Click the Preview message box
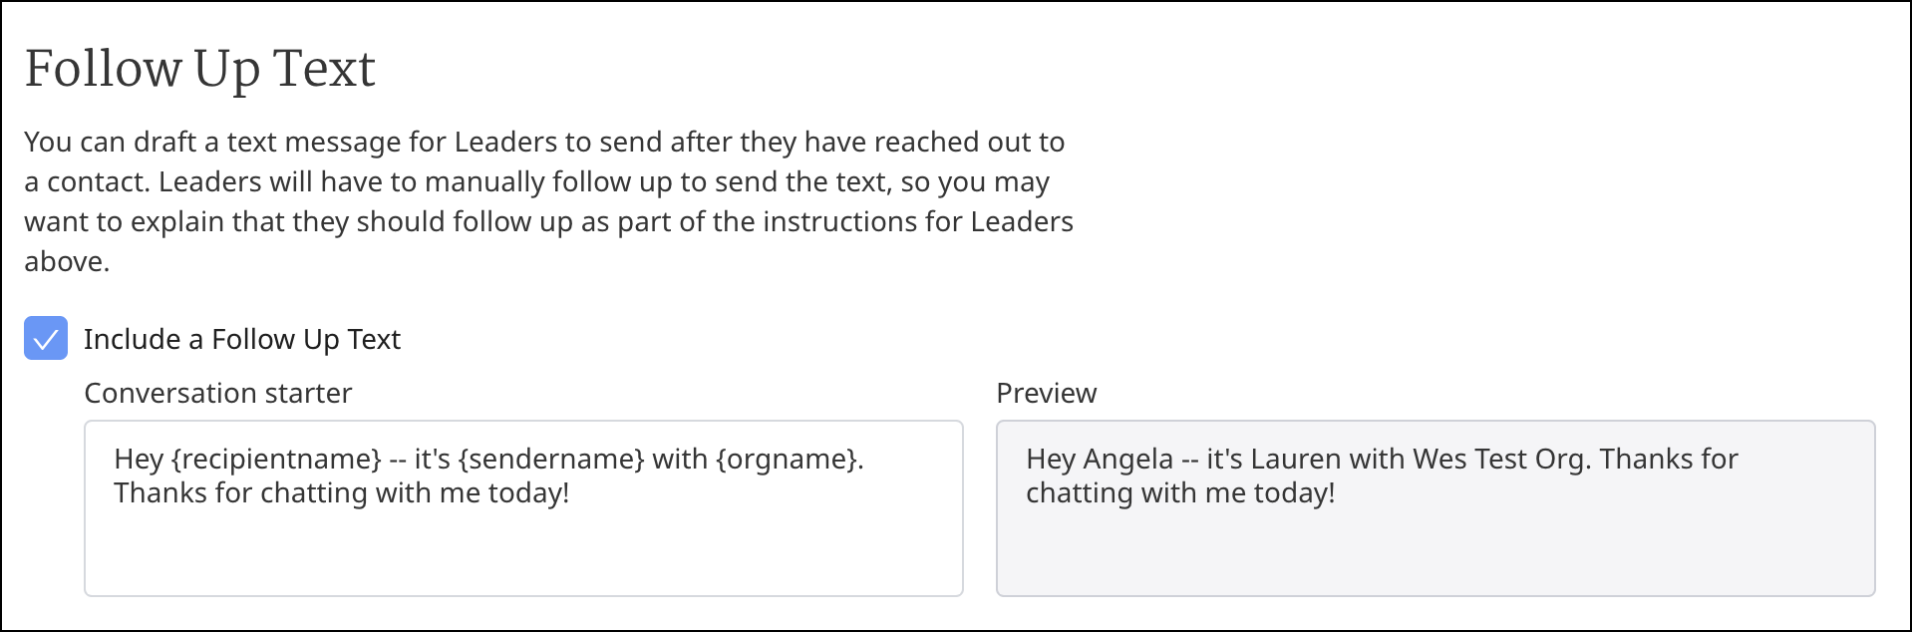Screen dimensions: 1912x632 point(1435,508)
